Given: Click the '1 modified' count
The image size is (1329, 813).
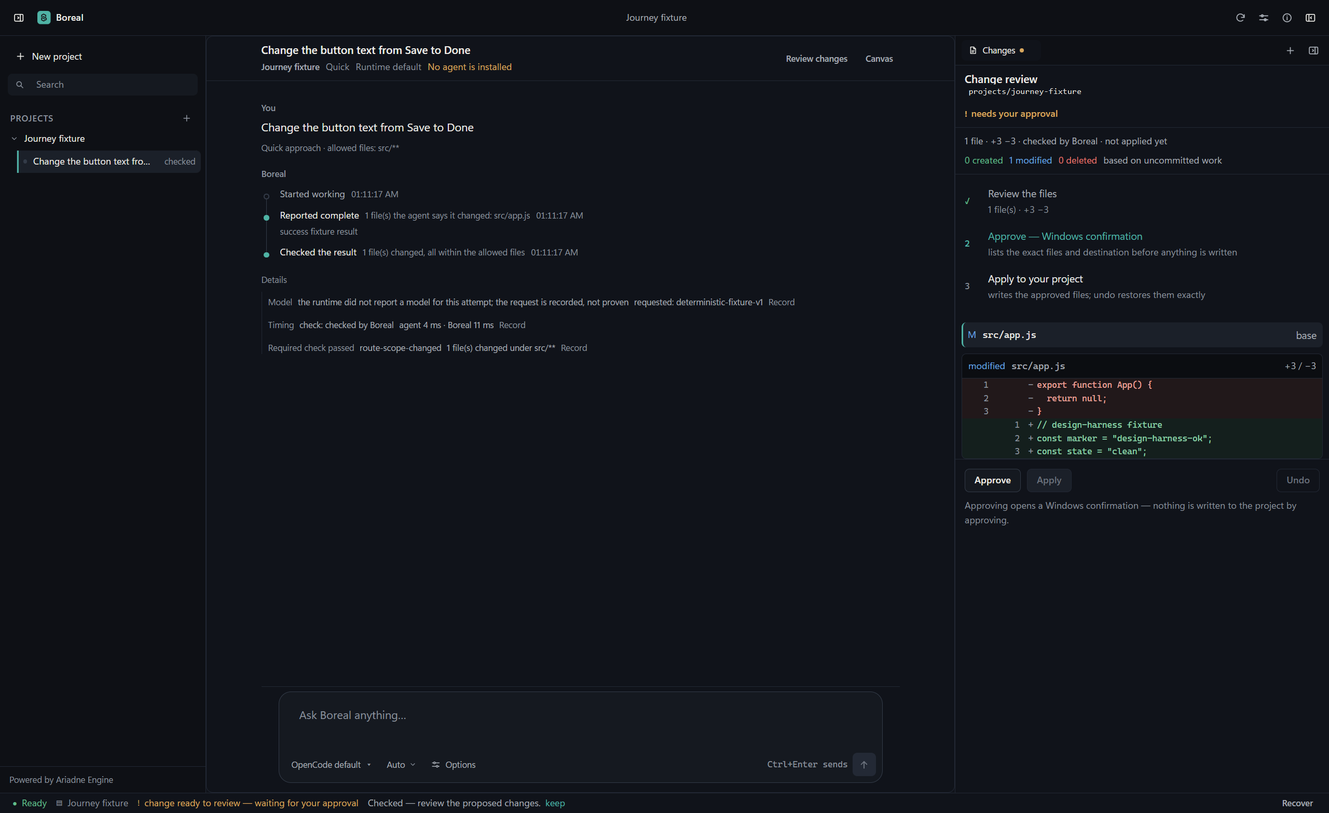Looking at the screenshot, I should click(x=1030, y=160).
